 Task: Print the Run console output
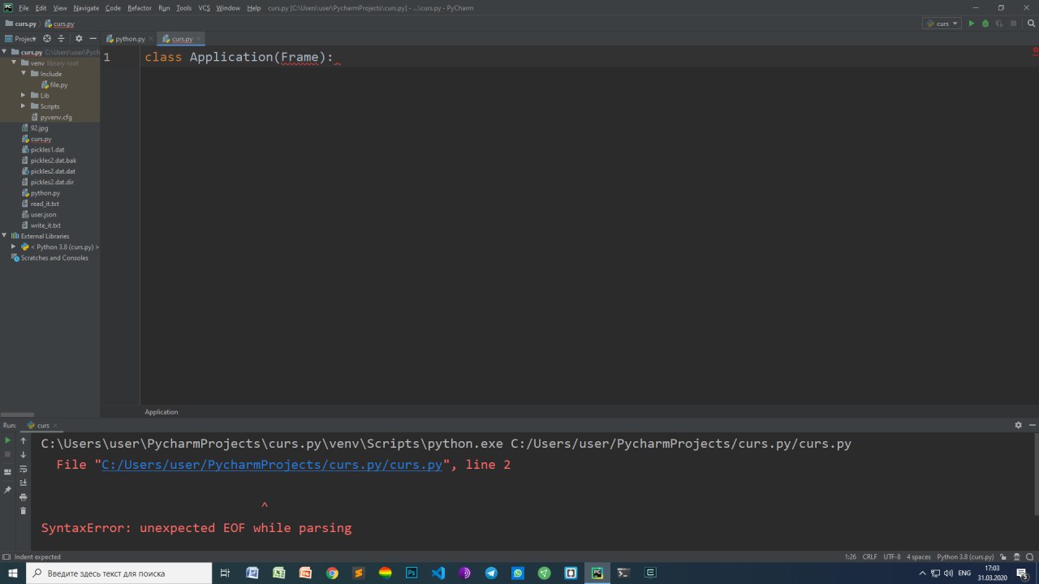click(x=23, y=496)
